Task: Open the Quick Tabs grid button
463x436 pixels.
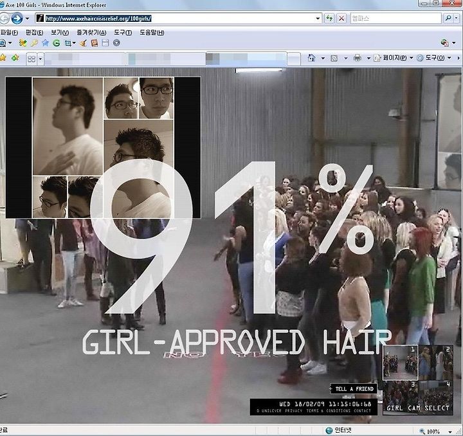Action: click(32, 59)
